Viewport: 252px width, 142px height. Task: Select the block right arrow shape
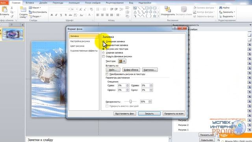point(147,12)
